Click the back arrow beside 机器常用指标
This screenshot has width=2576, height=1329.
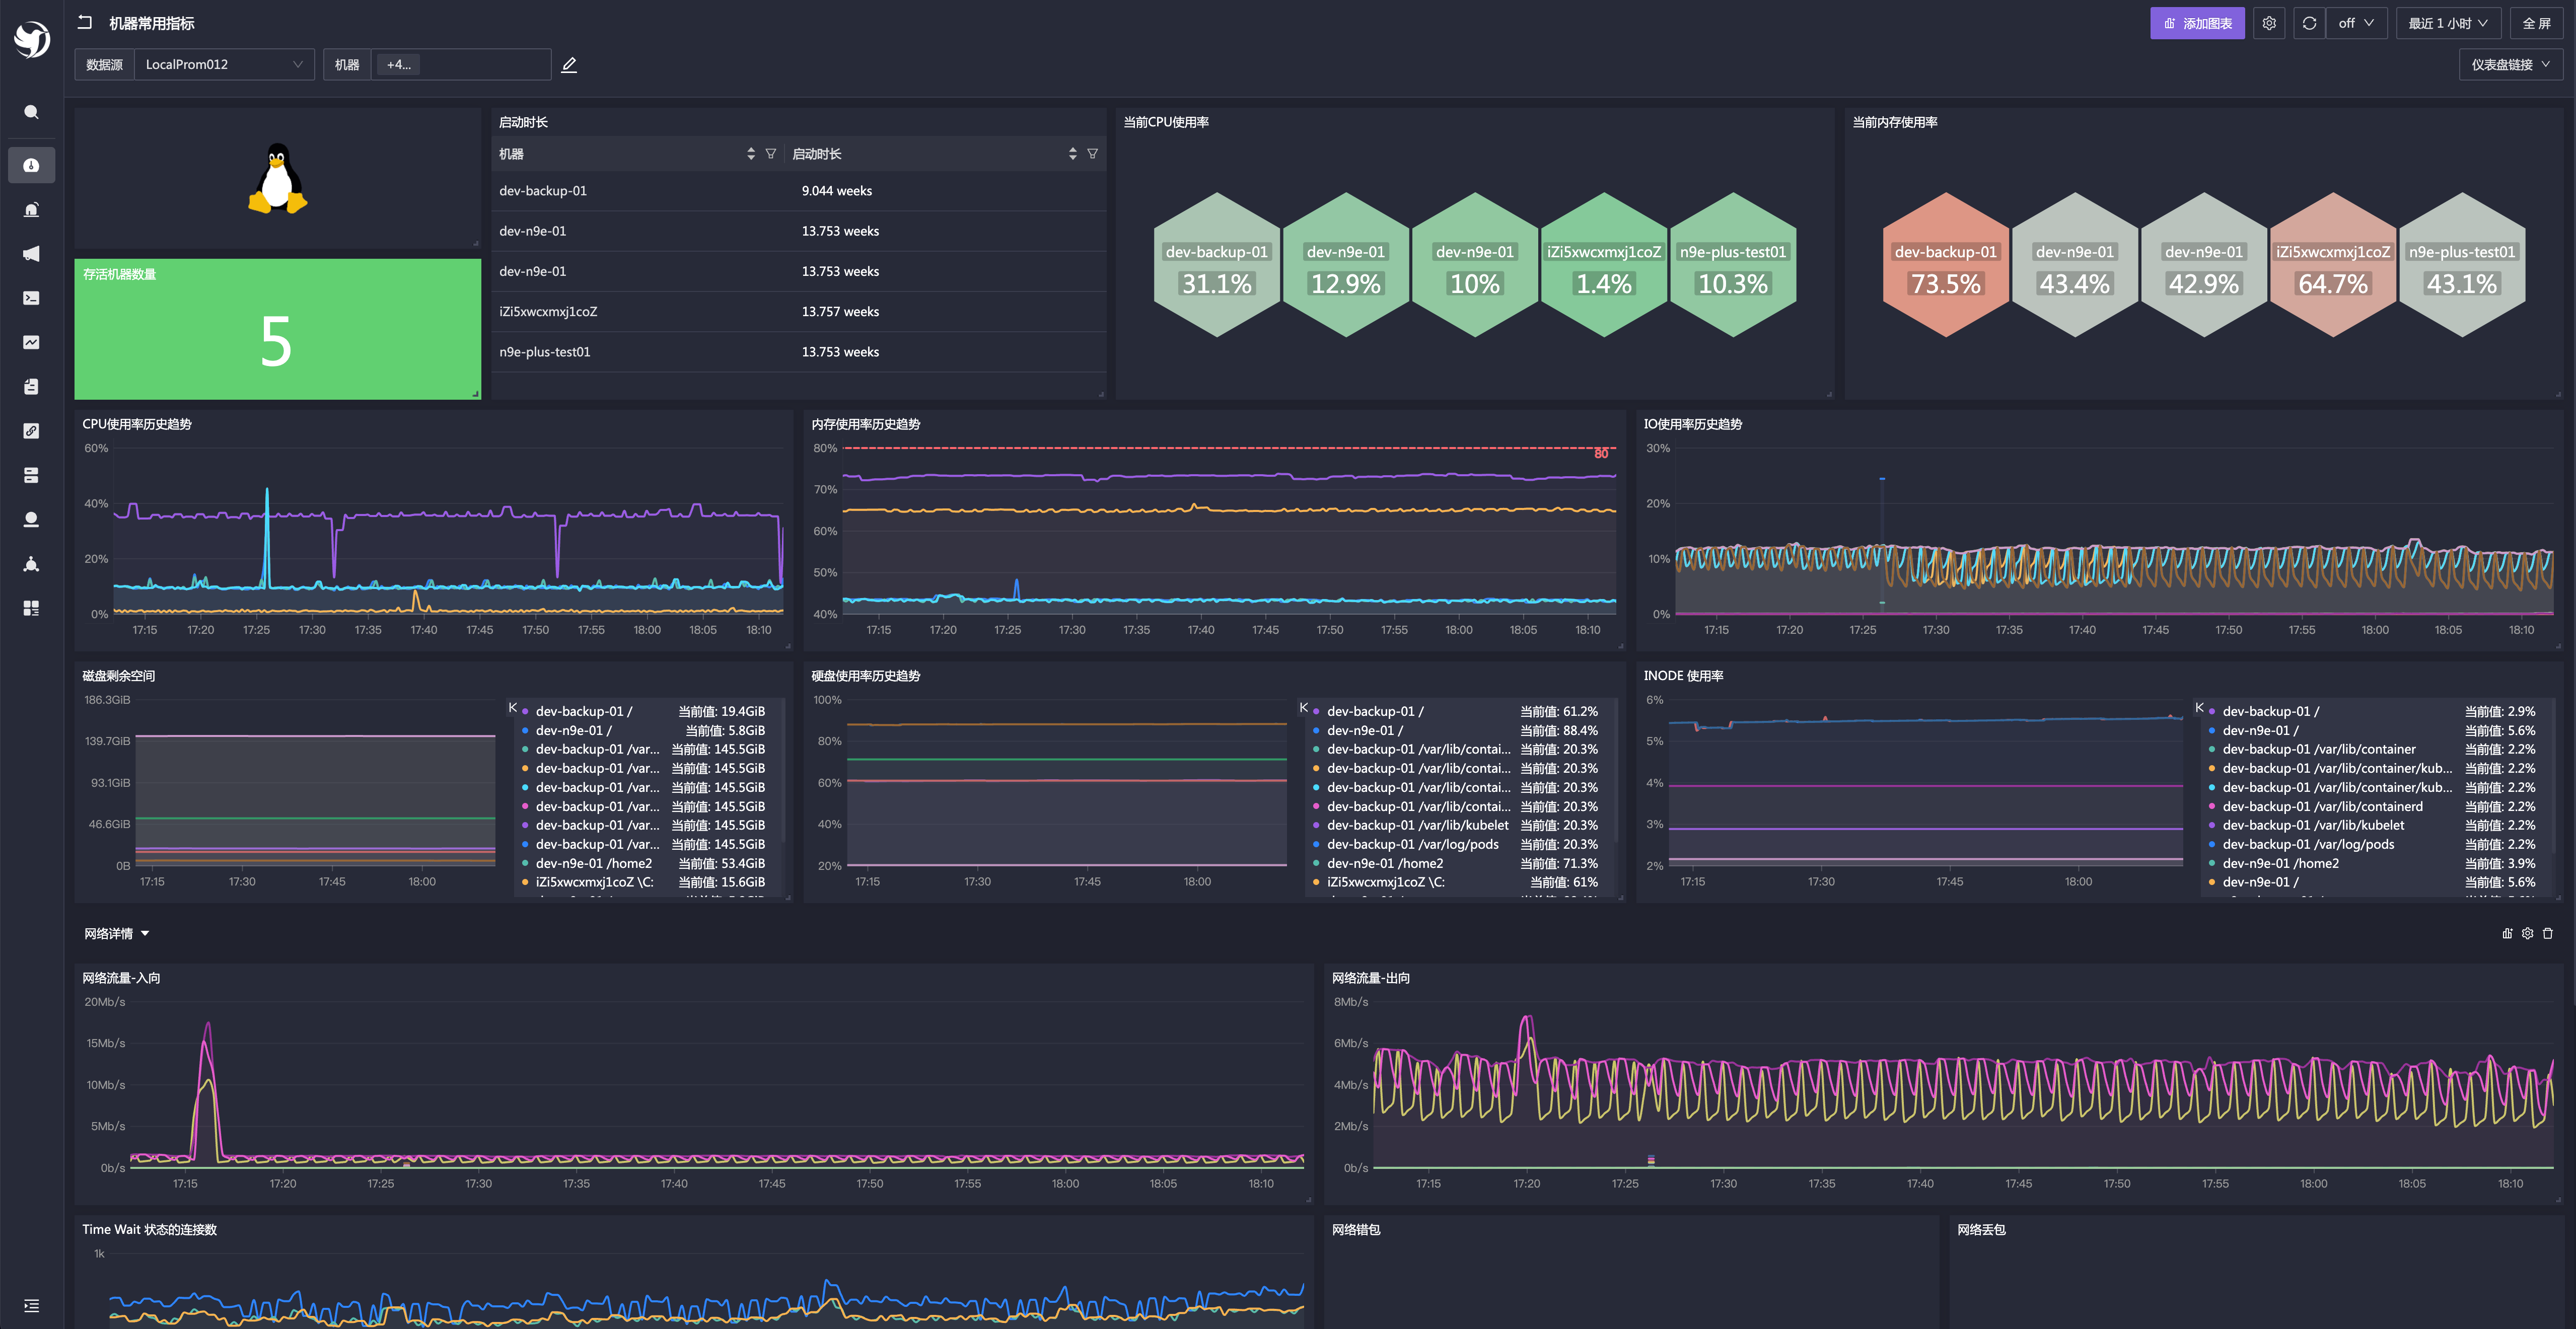[x=85, y=22]
